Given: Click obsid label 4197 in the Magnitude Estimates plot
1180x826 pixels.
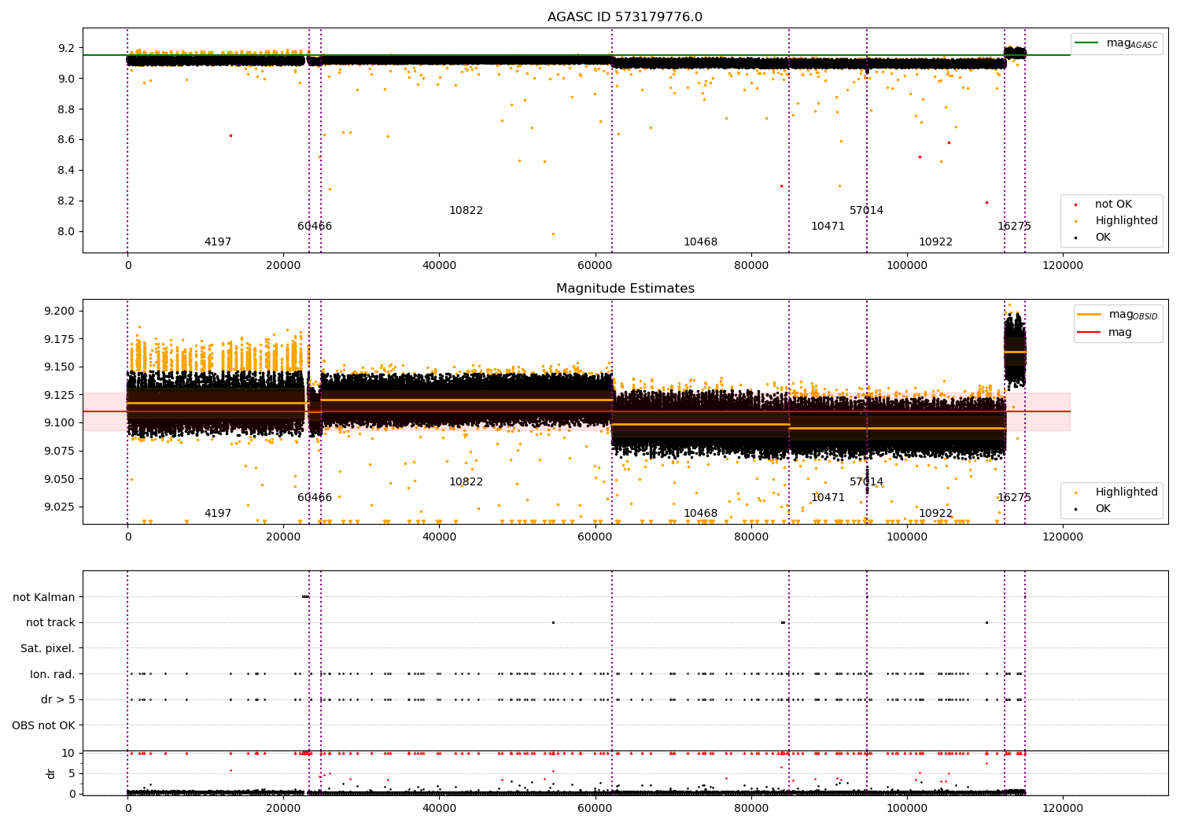Looking at the screenshot, I should pyautogui.click(x=218, y=514).
